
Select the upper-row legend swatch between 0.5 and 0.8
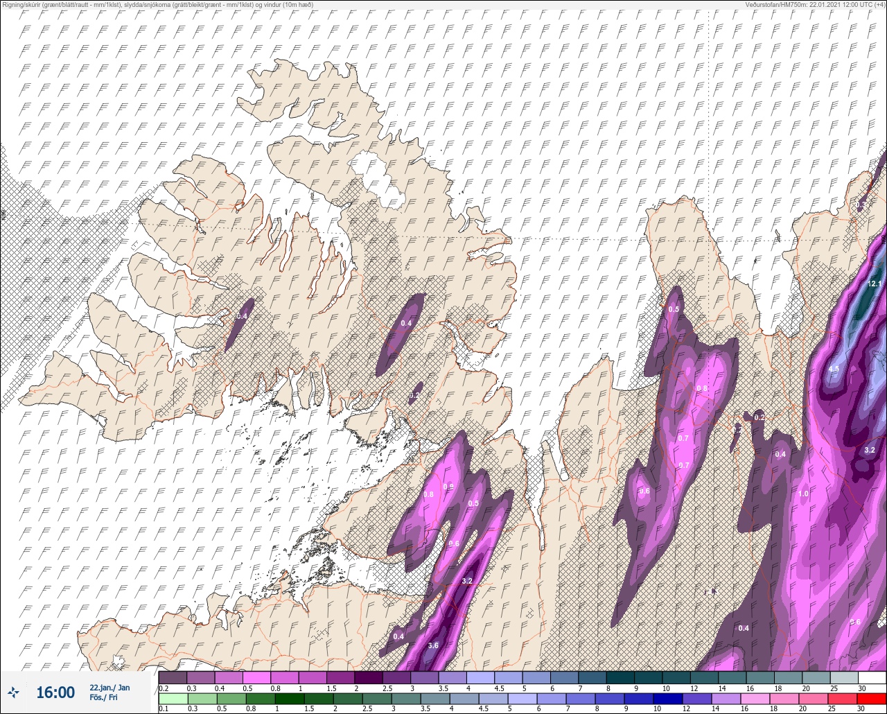(256, 677)
